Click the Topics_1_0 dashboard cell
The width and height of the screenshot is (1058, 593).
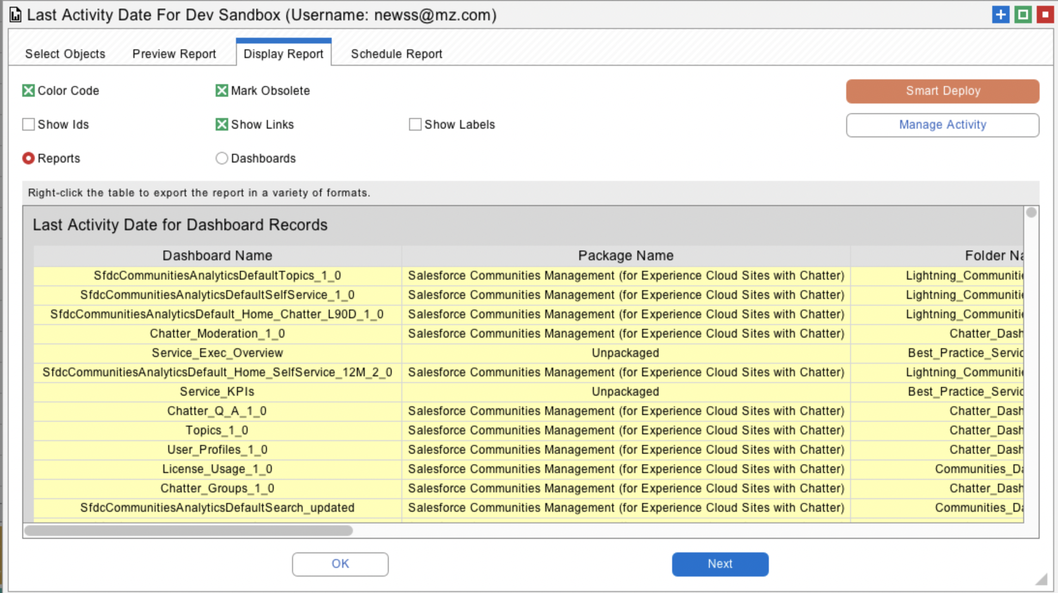coord(217,430)
